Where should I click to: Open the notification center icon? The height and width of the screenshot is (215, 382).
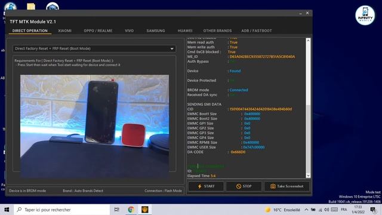click(x=373, y=210)
